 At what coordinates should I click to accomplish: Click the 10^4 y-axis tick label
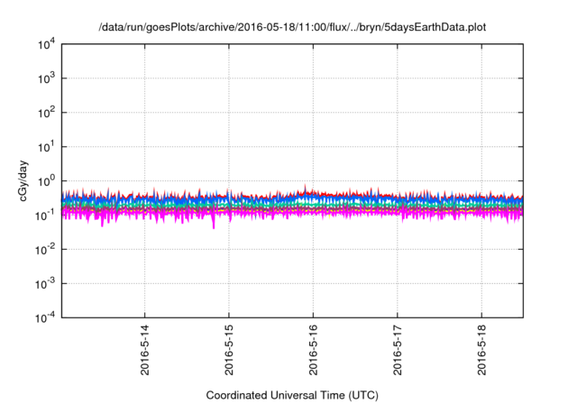(x=45, y=44)
